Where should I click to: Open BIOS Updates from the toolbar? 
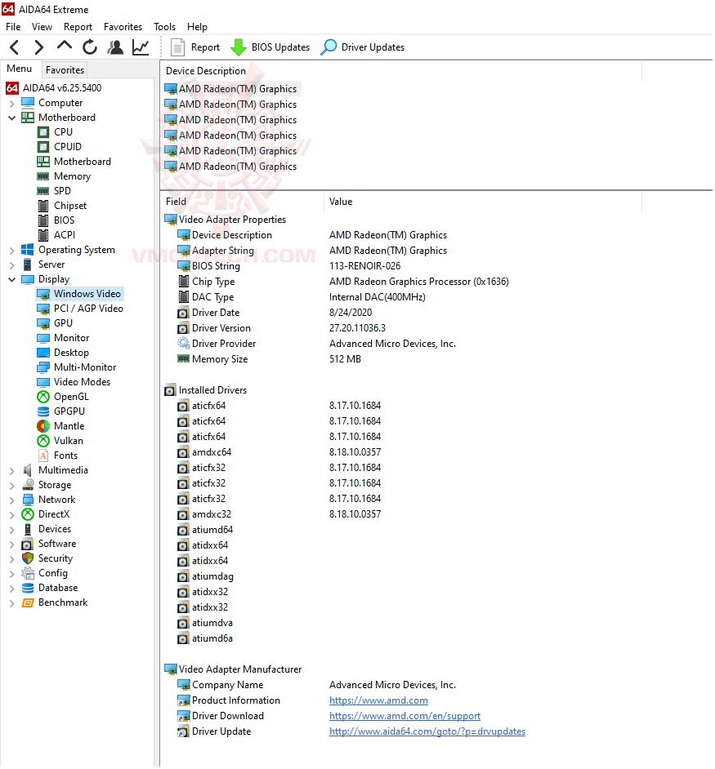(x=270, y=47)
